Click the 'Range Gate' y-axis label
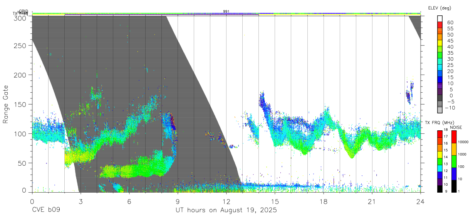 [x=6, y=104]
